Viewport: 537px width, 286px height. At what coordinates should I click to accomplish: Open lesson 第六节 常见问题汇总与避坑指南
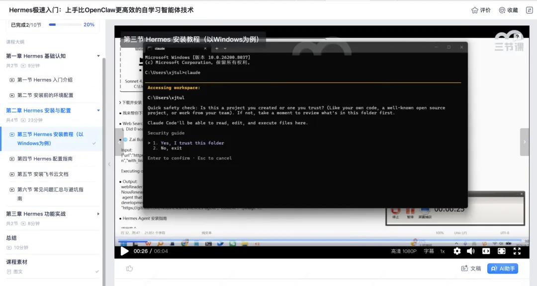pyautogui.click(x=51, y=194)
